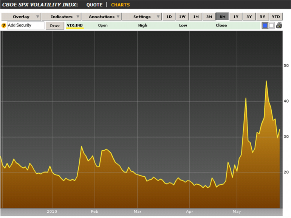Click the 50 value on price axis
This screenshot has width=291, height=218.
coord(286,65)
